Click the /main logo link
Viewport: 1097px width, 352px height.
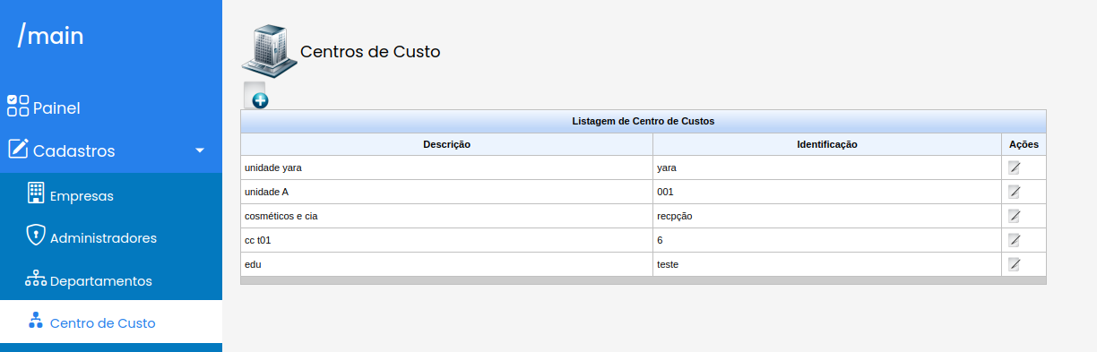coord(51,36)
